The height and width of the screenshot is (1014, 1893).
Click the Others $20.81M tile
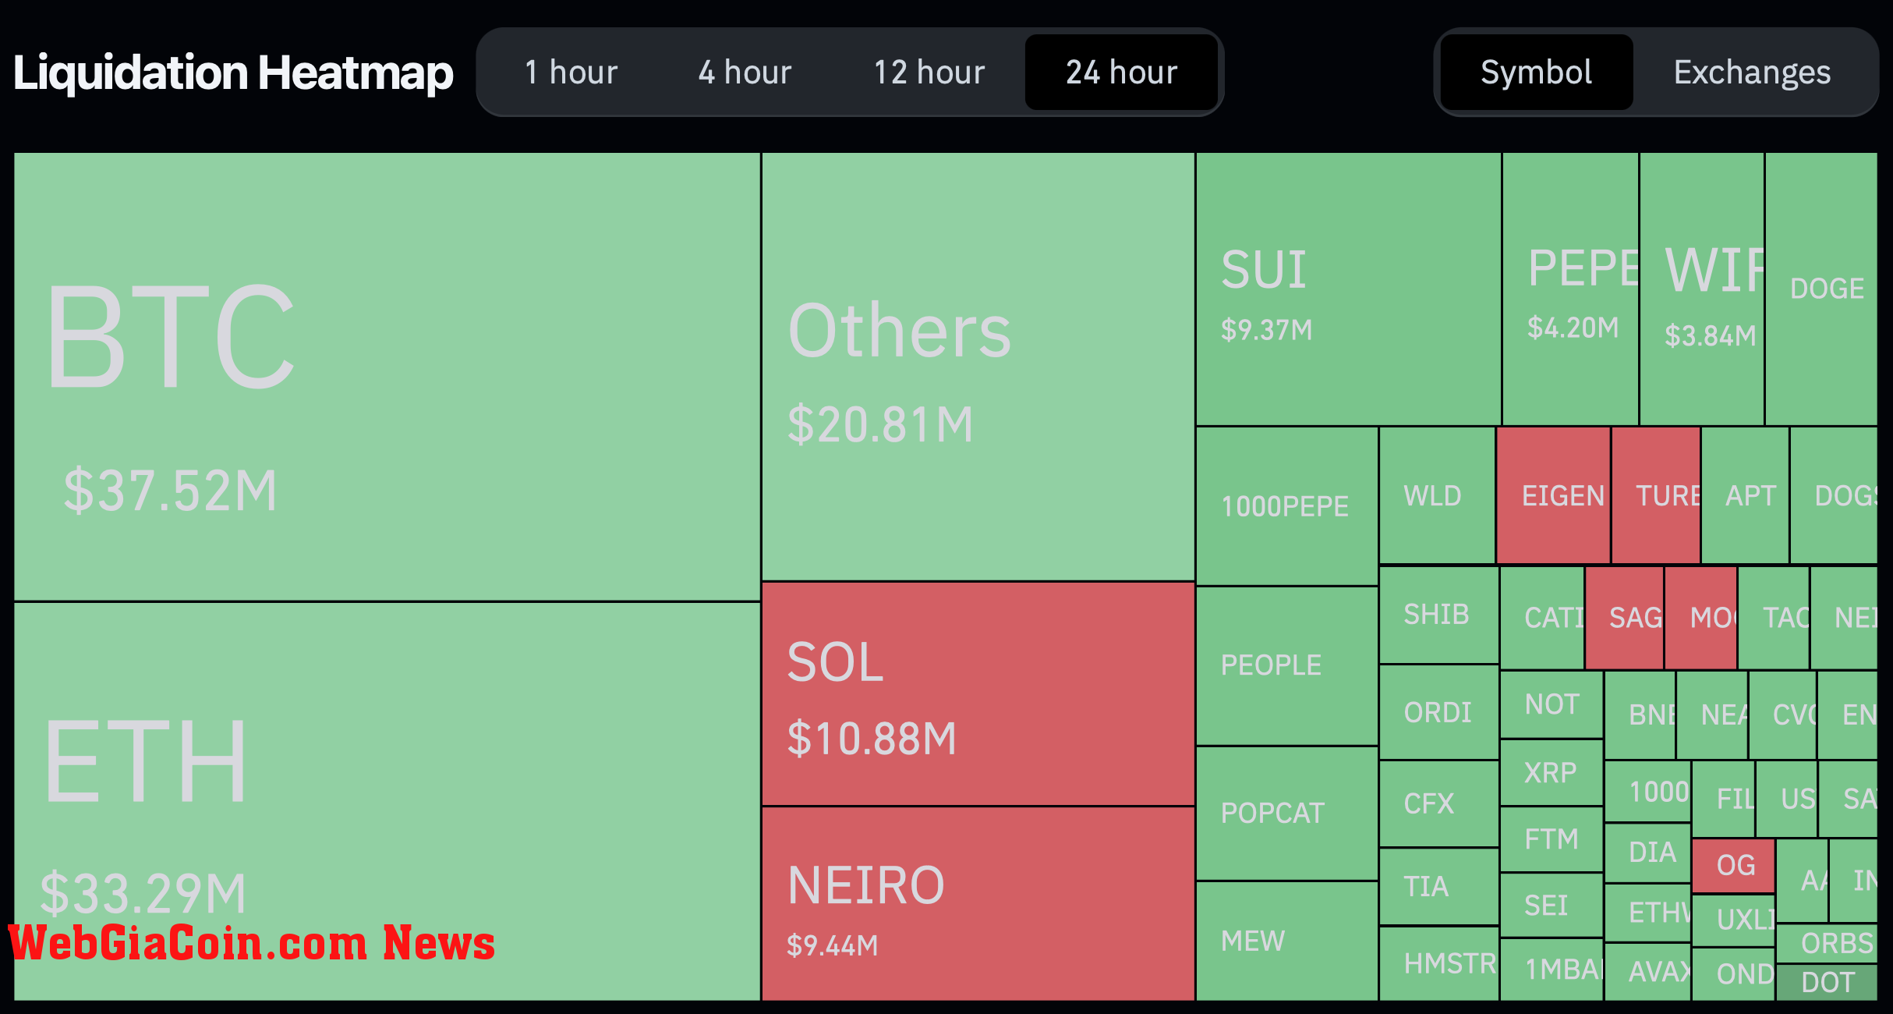978,367
